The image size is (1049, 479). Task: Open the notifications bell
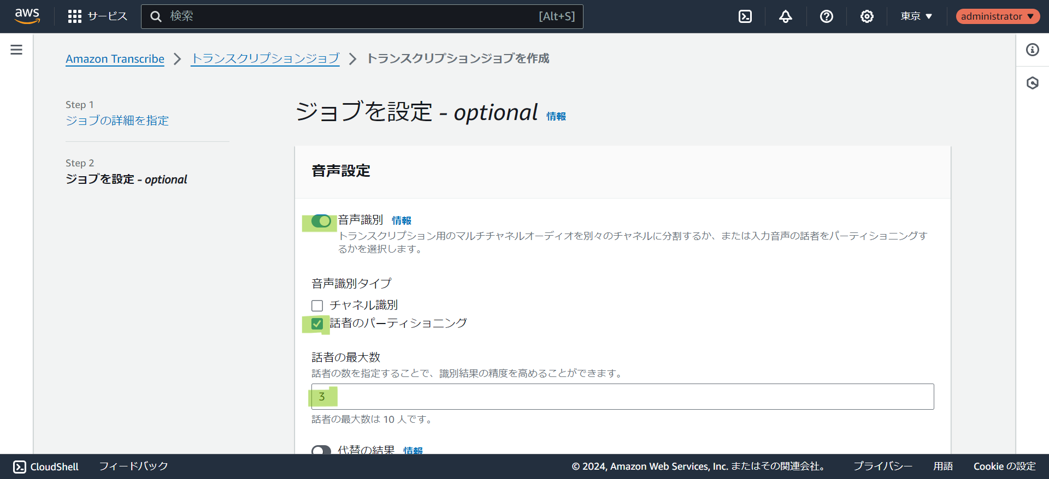click(785, 16)
